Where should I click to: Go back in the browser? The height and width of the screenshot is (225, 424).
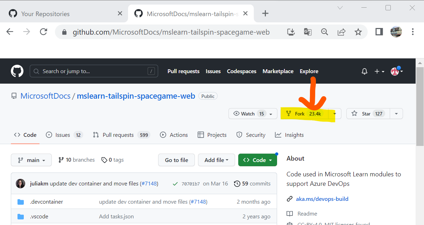(10, 32)
